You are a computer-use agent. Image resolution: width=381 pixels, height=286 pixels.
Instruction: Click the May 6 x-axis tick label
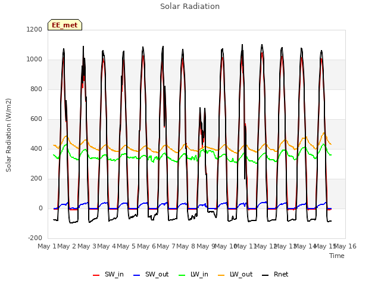[146, 247]
